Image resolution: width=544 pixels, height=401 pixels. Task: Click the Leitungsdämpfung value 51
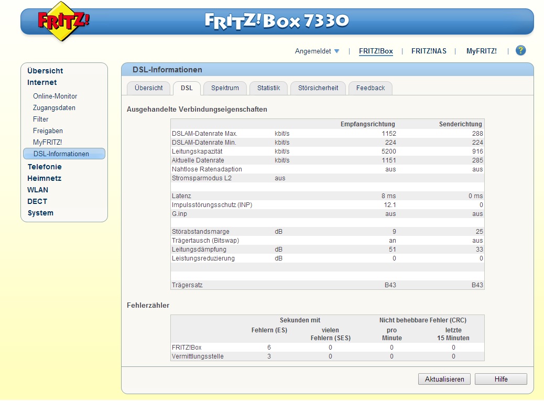(x=393, y=250)
